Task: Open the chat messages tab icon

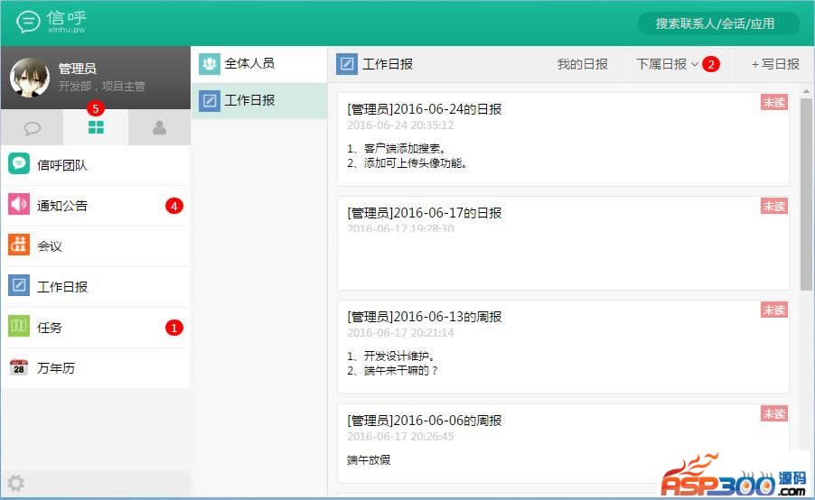Action: (32, 128)
